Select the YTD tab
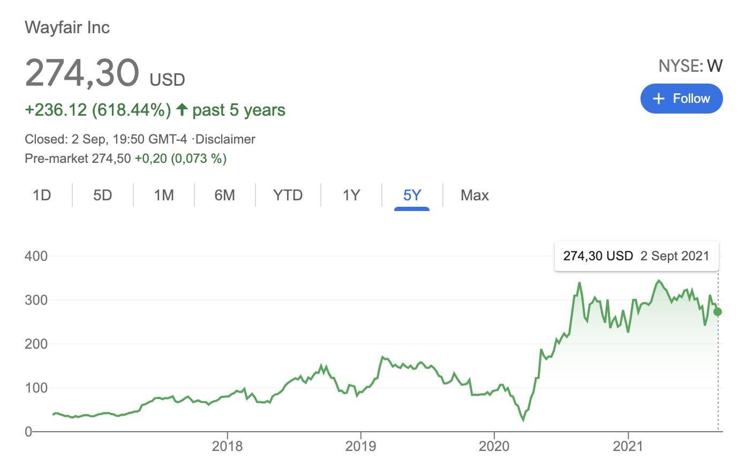The width and height of the screenshot is (738, 466). click(x=288, y=195)
